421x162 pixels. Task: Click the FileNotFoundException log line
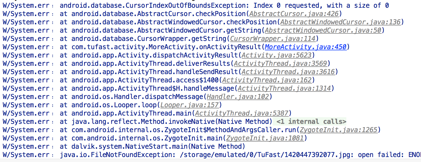point(238,155)
